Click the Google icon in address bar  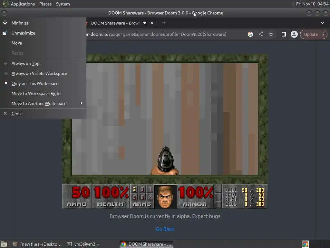pos(250,34)
